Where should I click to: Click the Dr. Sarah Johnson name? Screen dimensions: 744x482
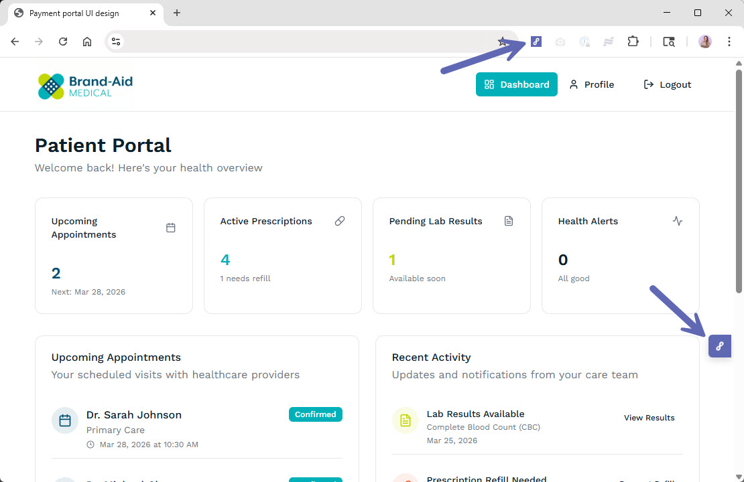pyautogui.click(x=134, y=414)
